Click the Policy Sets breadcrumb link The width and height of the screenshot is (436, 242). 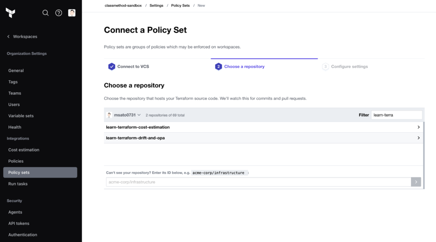[x=180, y=5]
